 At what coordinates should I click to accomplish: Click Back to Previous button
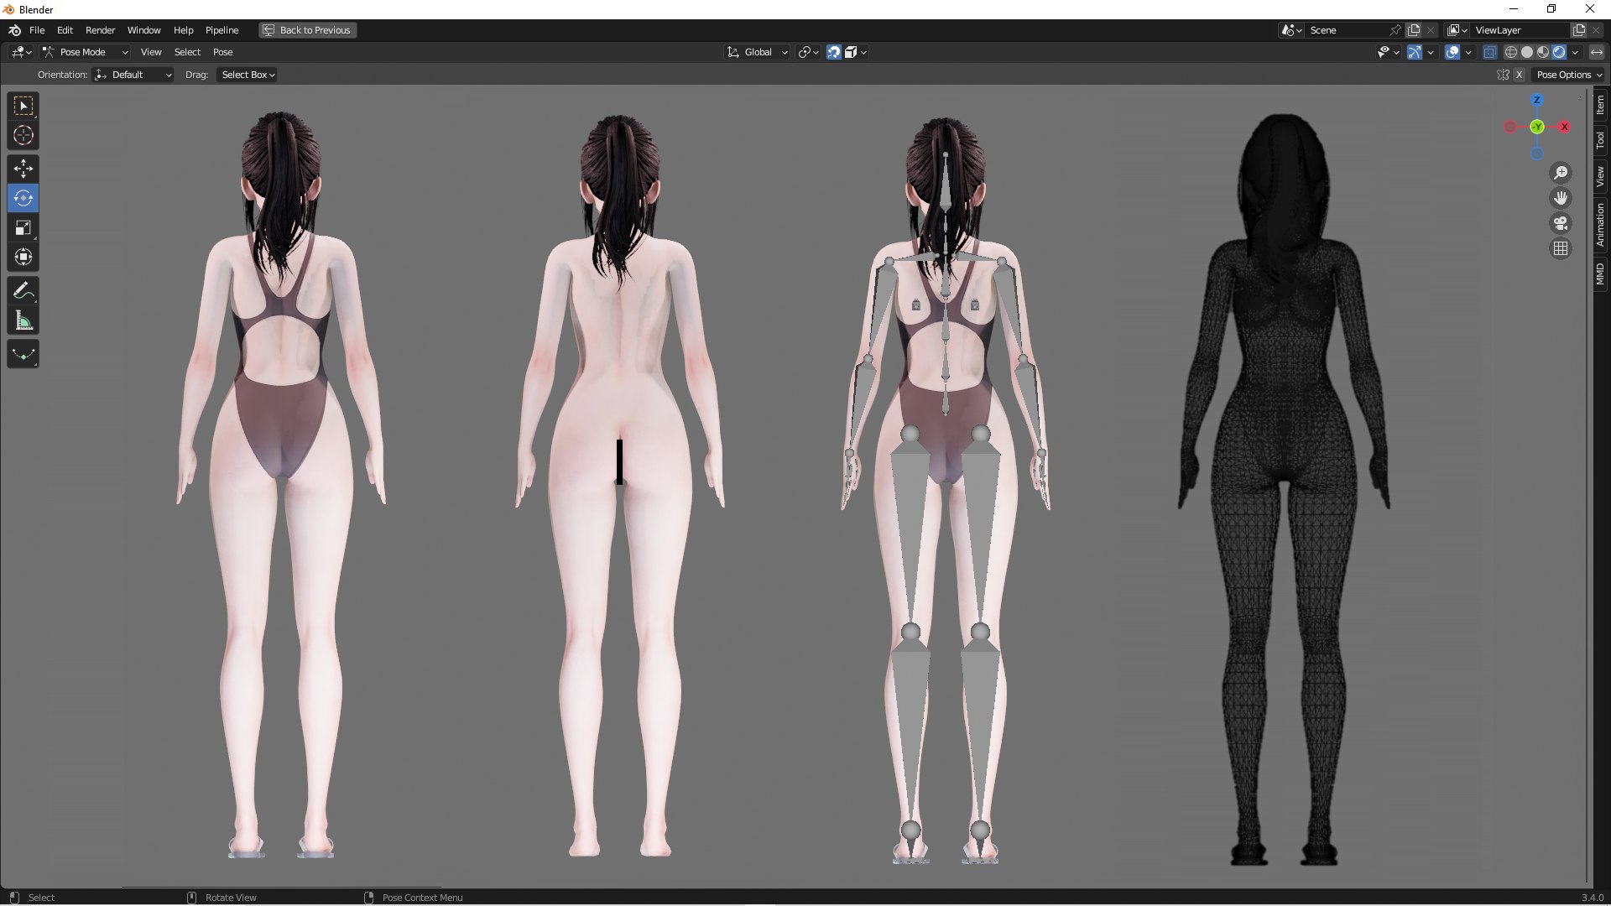coord(307,30)
